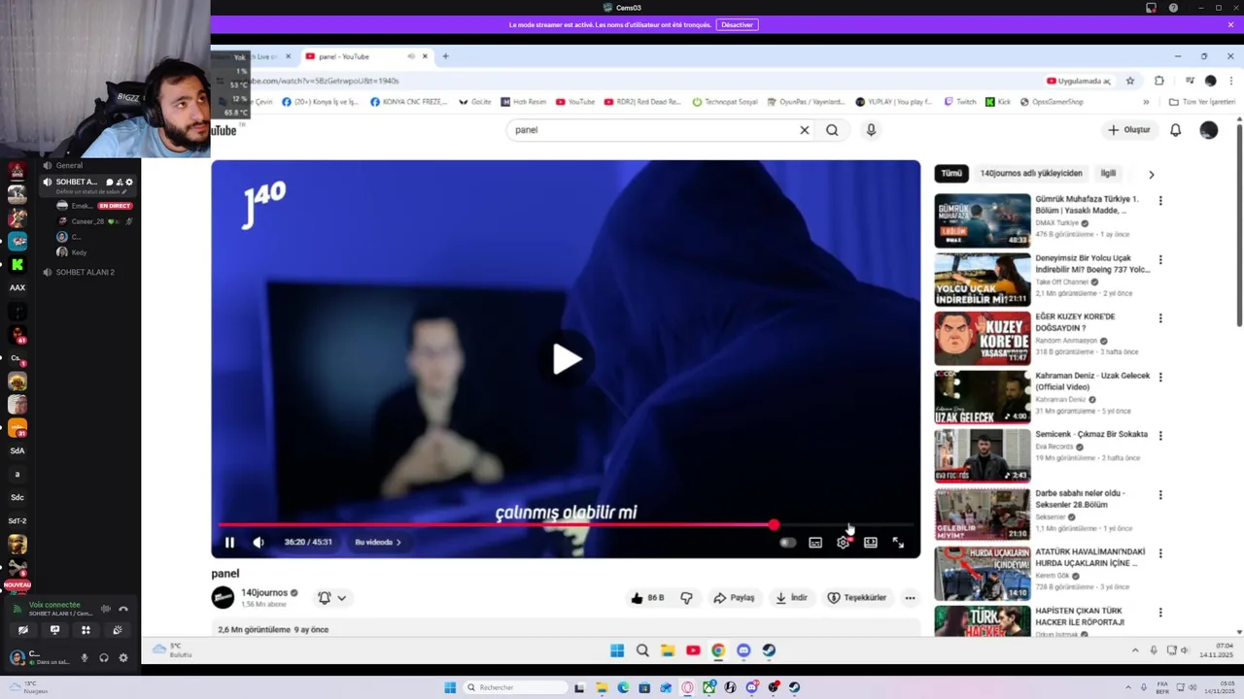Open Gümrük Muhafaza Türkiye video thumbnail
This screenshot has width=1244, height=699.
coord(983,220)
